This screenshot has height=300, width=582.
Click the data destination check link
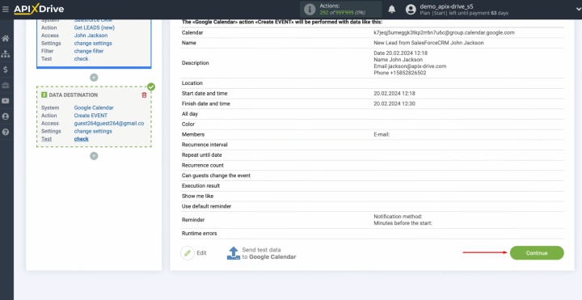(x=82, y=139)
